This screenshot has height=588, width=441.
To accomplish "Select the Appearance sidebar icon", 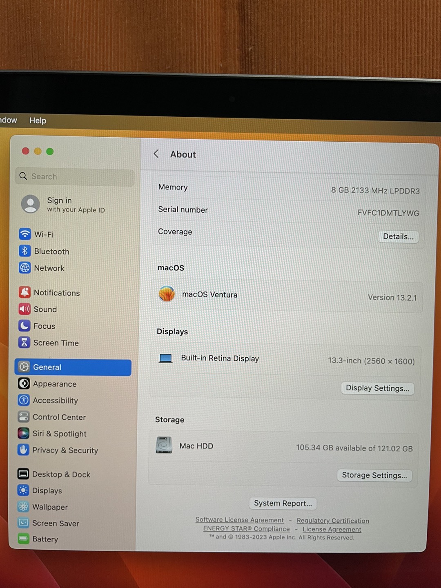I will 23,384.
